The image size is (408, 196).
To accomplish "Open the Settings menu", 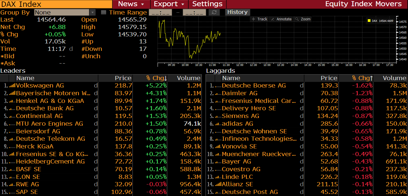I will pos(207,4).
